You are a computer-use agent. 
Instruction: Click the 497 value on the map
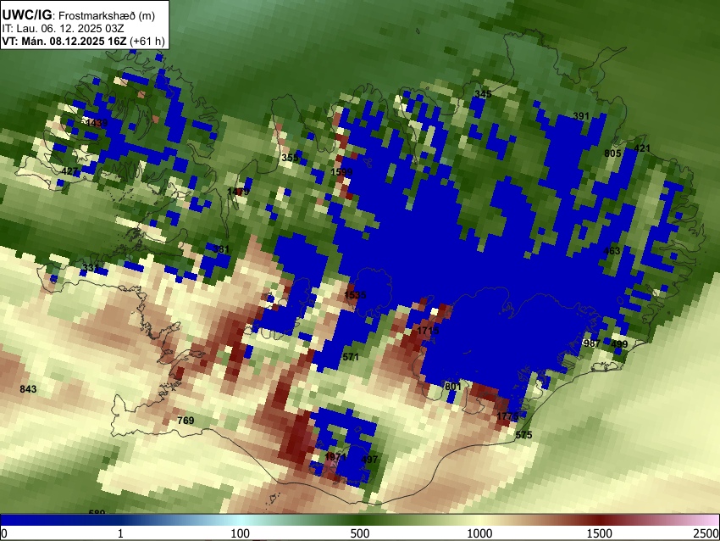pyautogui.click(x=369, y=460)
